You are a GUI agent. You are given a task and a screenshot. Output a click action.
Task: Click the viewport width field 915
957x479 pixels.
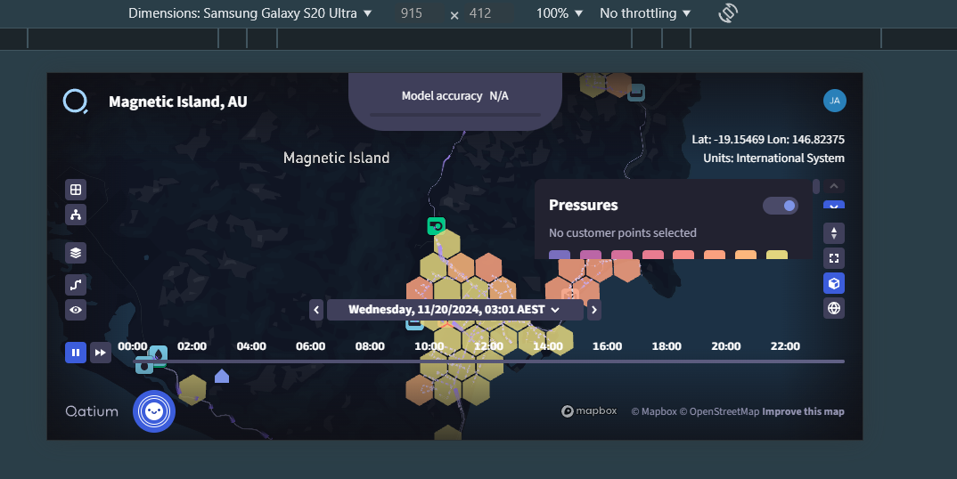(x=419, y=12)
